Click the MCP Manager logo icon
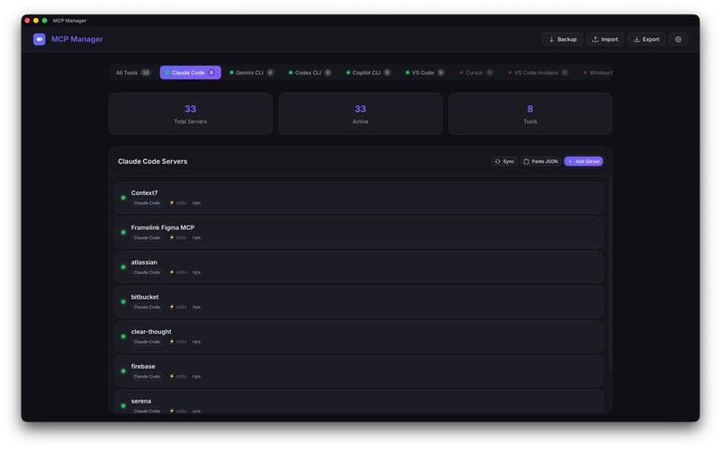Image resolution: width=721 pixels, height=450 pixels. (x=39, y=39)
